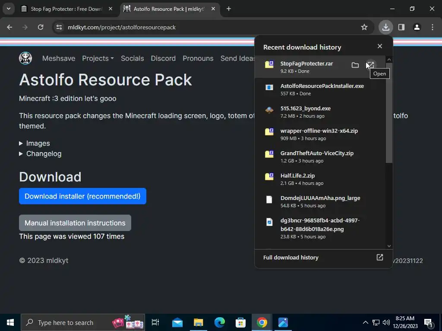
Task: Bookmark this page with star icon
Action: point(364,27)
